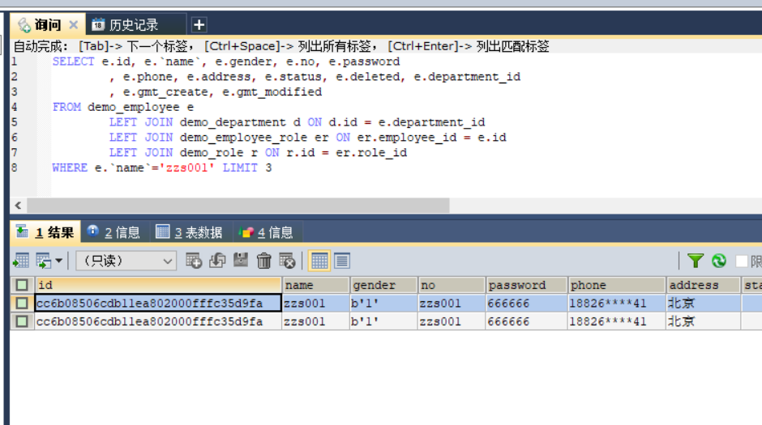This screenshot has width=762, height=425.
Task: Click the green refresh icon
Action: 719,261
